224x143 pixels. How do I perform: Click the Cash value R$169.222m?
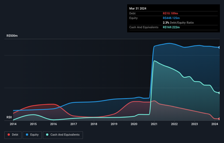pyautogui.click(x=171, y=27)
